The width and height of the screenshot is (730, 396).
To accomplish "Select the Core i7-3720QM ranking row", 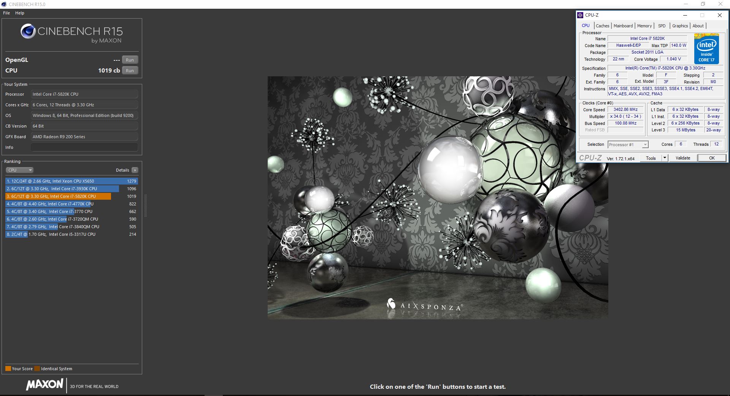I will click(71, 219).
